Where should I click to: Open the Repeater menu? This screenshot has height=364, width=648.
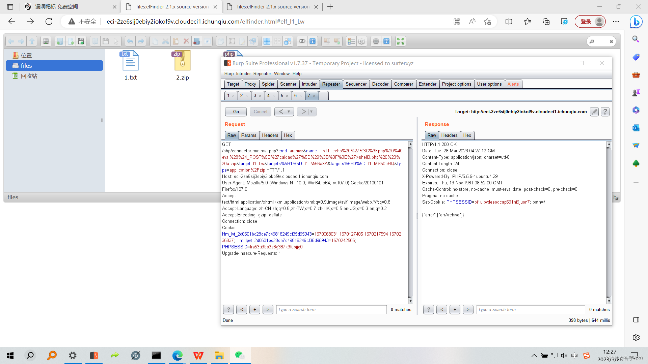(262, 74)
